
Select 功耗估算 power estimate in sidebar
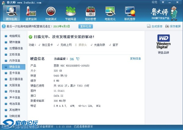tap(14, 116)
